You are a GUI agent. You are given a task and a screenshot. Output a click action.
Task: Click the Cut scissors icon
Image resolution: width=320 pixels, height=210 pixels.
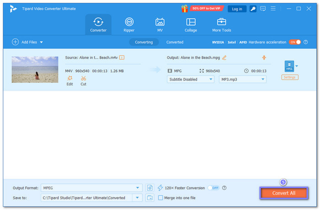83,78
